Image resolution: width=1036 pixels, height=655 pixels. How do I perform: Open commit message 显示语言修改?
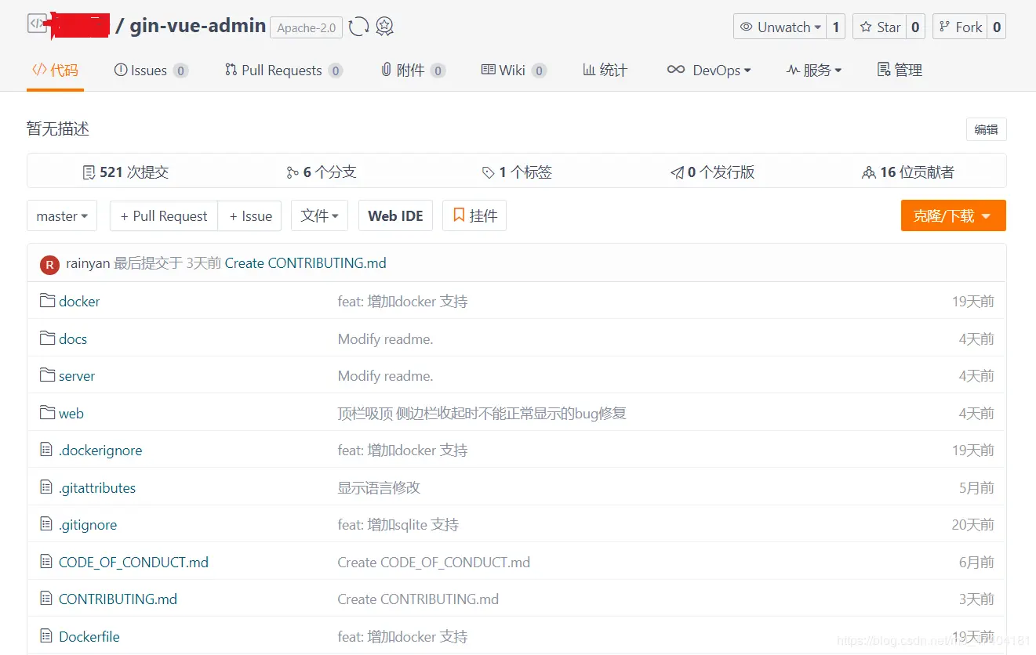[379, 488]
